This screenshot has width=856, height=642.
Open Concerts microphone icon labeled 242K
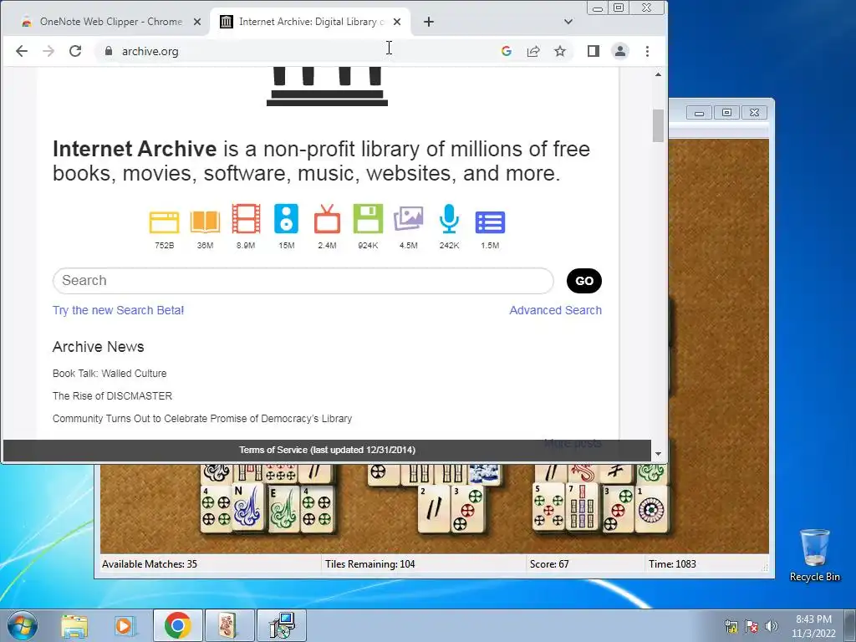pos(449,219)
